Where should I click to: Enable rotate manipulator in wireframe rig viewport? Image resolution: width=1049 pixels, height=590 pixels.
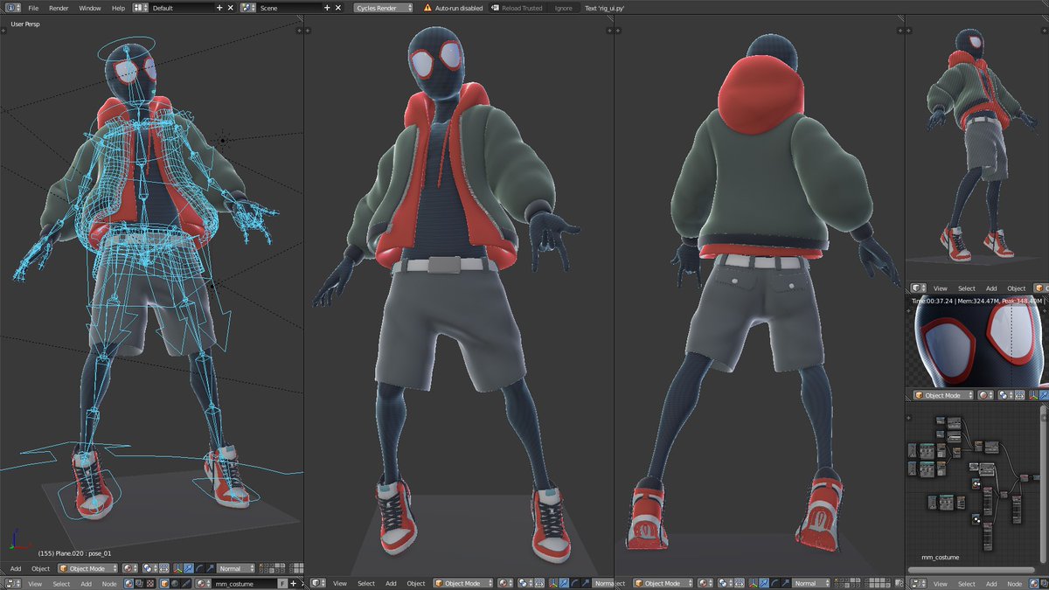[x=198, y=569]
